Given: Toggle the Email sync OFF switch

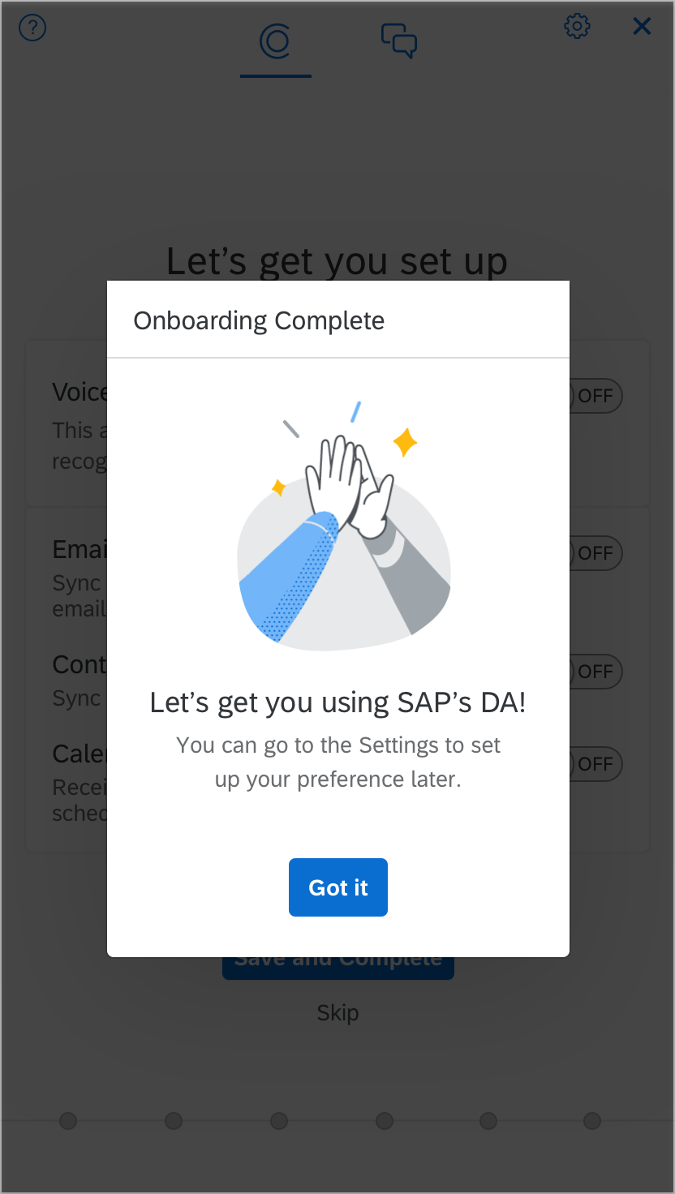Looking at the screenshot, I should click(x=595, y=553).
